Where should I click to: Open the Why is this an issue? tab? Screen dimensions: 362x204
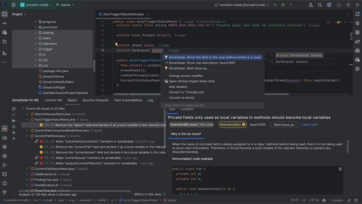(x=186, y=134)
